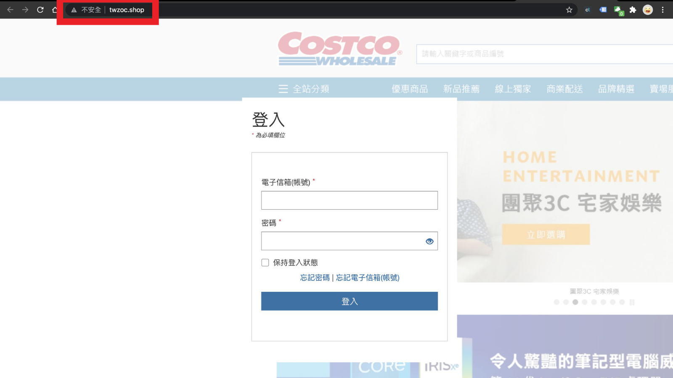673x378 pixels.
Task: Click the 密碼 password field
Action: coord(350,241)
